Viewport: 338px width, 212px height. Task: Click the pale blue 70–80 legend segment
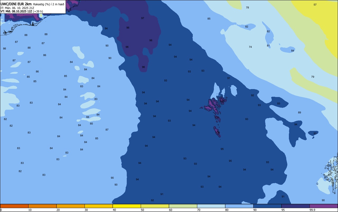[x=211, y=206]
